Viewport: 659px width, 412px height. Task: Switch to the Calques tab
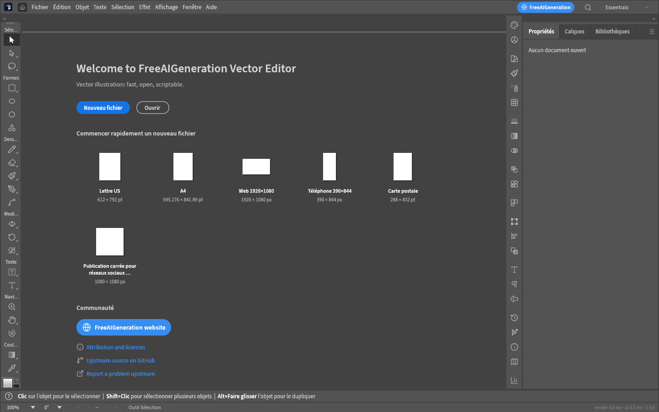click(x=574, y=32)
